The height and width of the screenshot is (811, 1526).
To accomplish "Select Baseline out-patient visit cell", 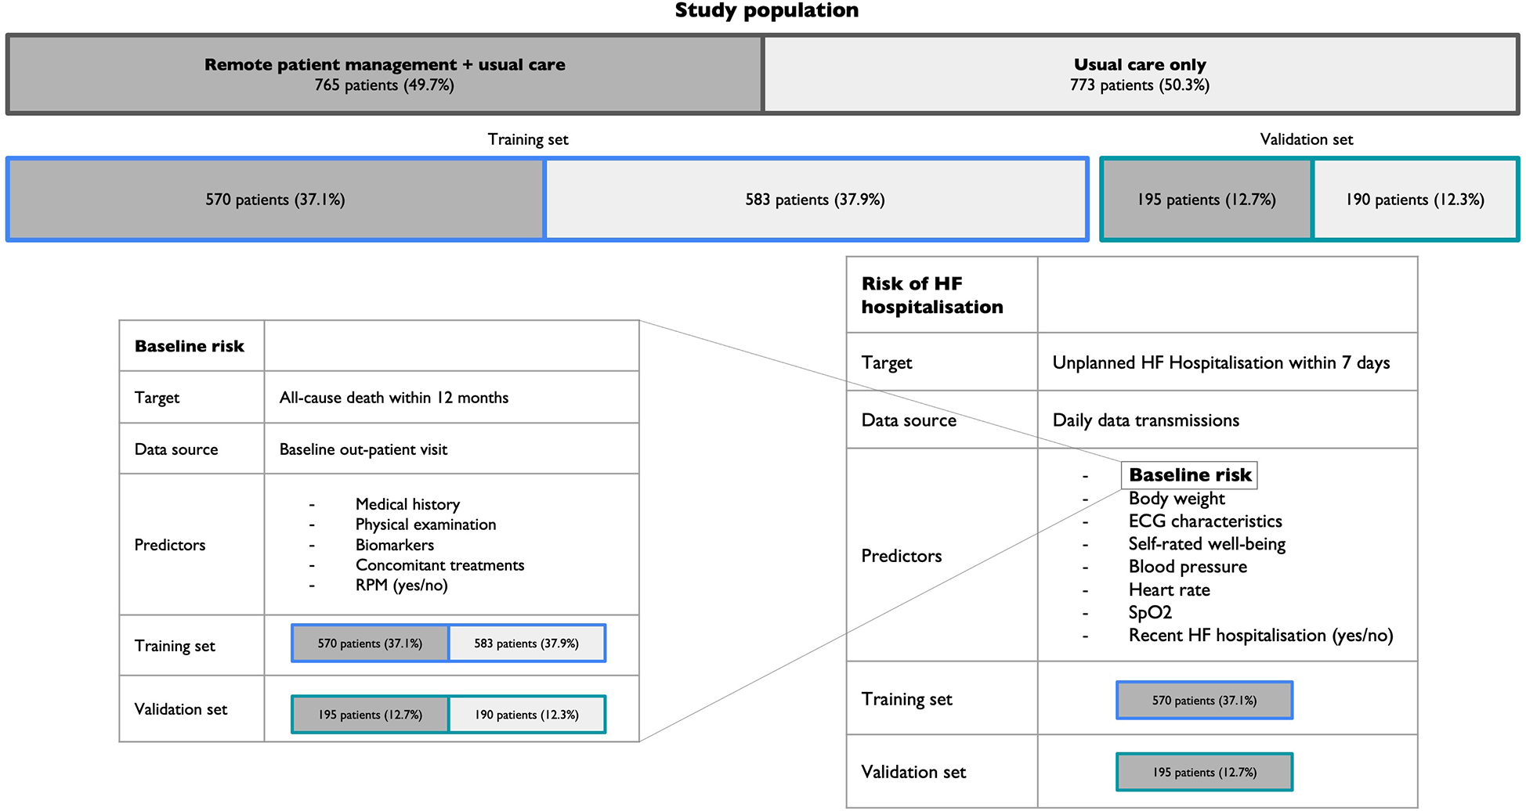I will [363, 449].
